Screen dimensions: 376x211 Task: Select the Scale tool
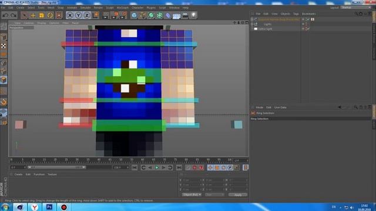click(x=42, y=15)
